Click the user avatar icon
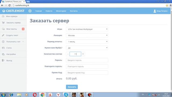This screenshot has height=97, width=172. click(155, 11)
